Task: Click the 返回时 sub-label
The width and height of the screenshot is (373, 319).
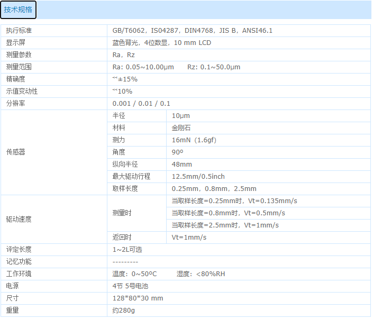Action: point(122,238)
